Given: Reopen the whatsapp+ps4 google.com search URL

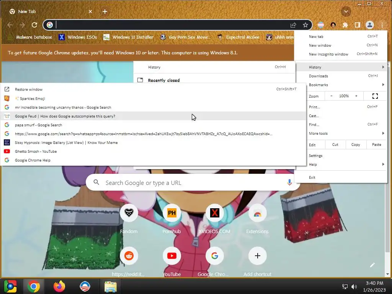Looking at the screenshot, I should click(153, 134).
